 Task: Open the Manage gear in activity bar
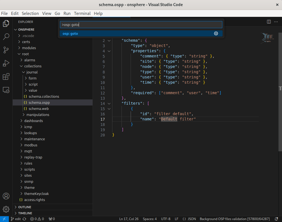click(6, 209)
